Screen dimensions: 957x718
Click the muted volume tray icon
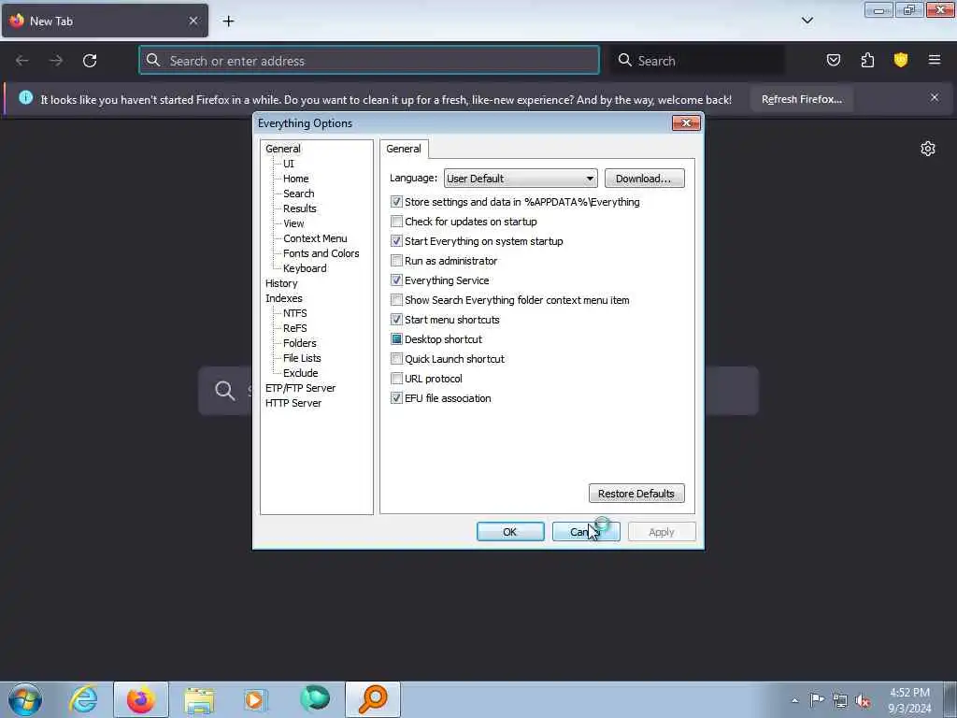(x=863, y=701)
